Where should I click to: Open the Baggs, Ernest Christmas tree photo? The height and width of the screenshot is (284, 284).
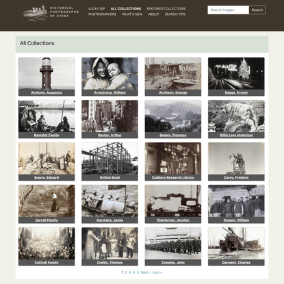click(x=236, y=73)
